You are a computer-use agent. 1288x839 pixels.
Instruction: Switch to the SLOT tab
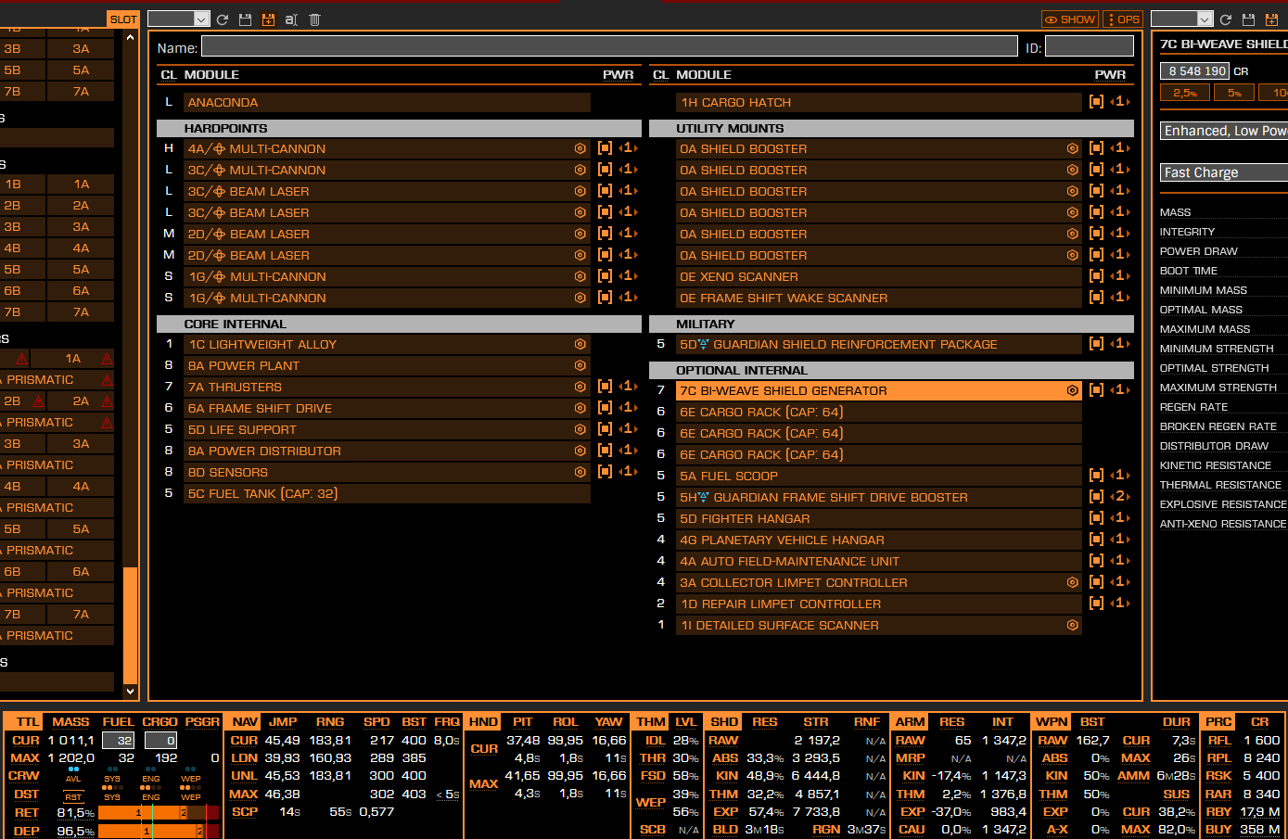(123, 19)
